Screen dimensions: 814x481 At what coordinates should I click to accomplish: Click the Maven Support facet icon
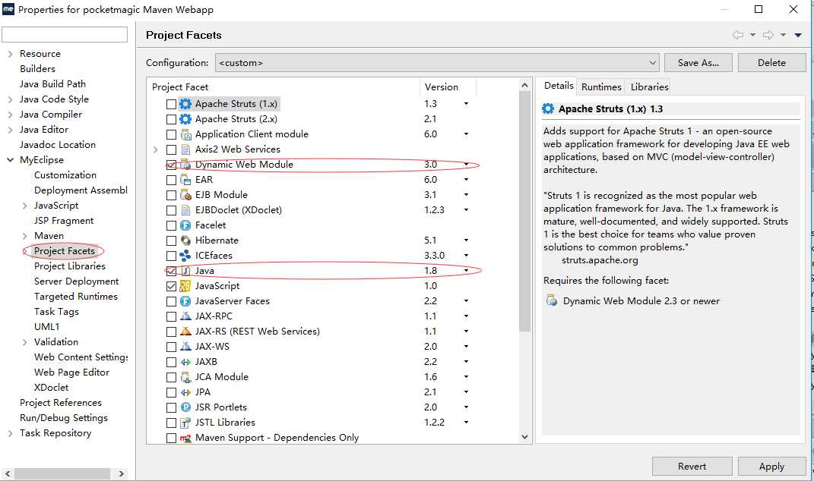pyautogui.click(x=185, y=438)
